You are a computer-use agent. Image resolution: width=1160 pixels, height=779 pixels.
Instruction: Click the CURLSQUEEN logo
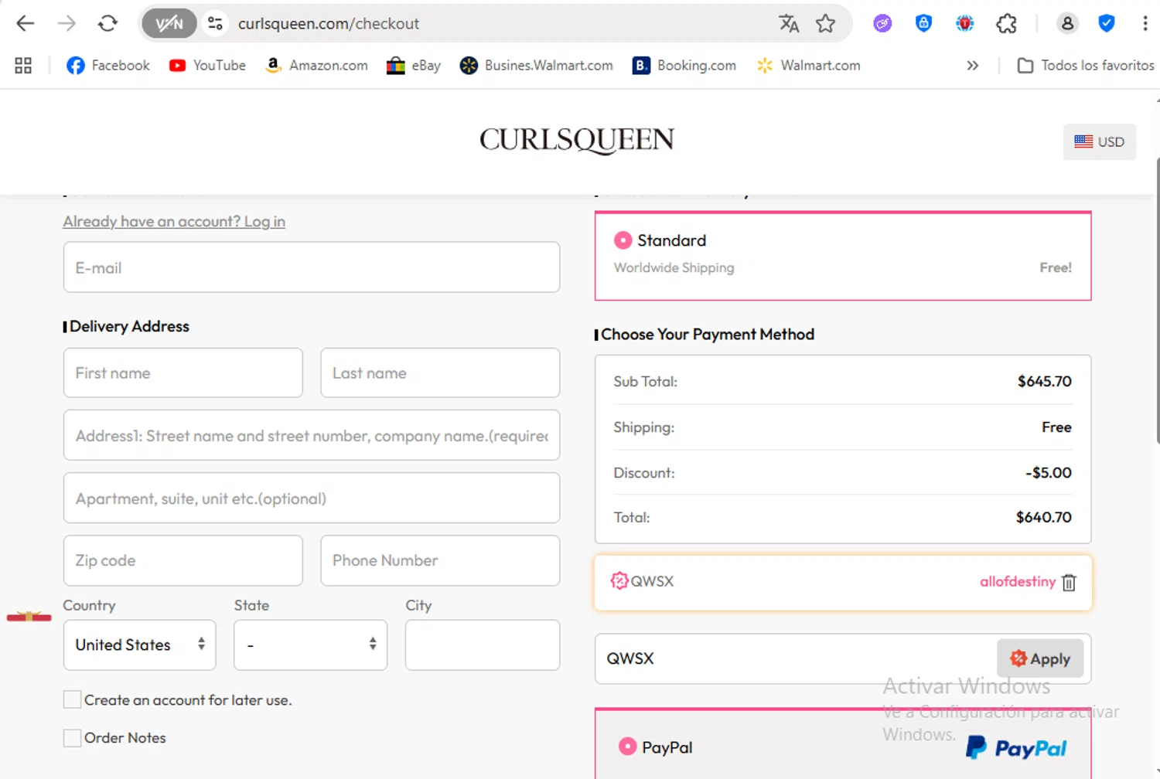pos(577,140)
